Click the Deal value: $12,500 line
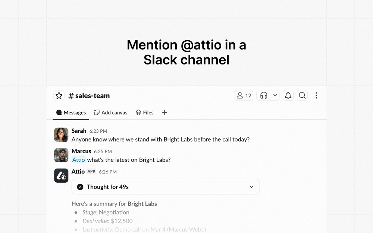Image resolution: width=373 pixels, height=233 pixels. 107,221
